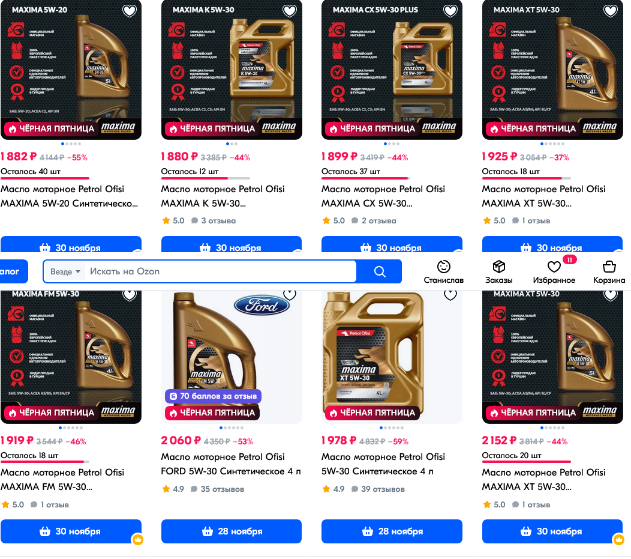631x559 pixels.
Task: Toggle favorite heart on FORD 5W-30 card
Action: point(289,294)
